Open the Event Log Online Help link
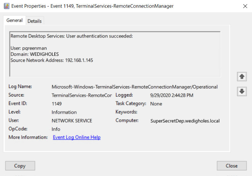Image resolution: width=252 pixels, height=176 pixels. tap(77, 137)
